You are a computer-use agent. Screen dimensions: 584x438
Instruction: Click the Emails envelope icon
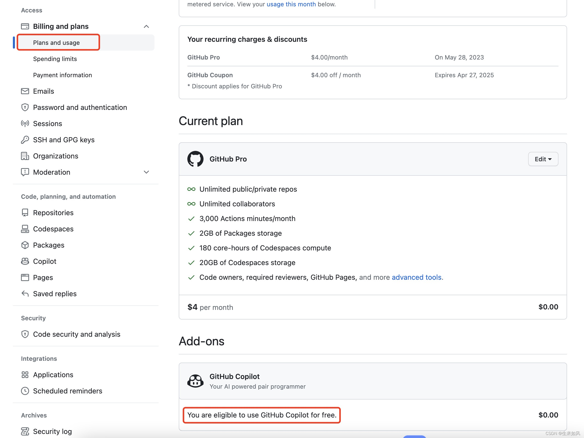pyautogui.click(x=25, y=91)
